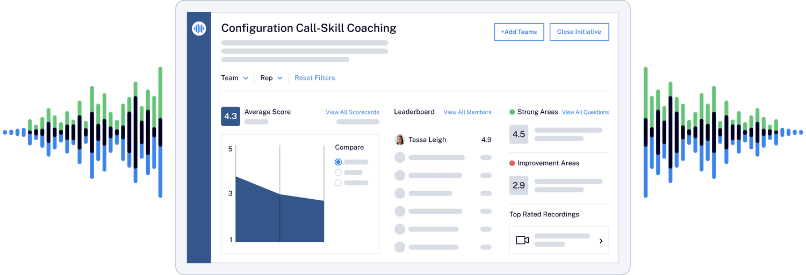The height and width of the screenshot is (275, 806).
Task: Click the waveform logo icon in sidebar
Action: (x=199, y=29)
